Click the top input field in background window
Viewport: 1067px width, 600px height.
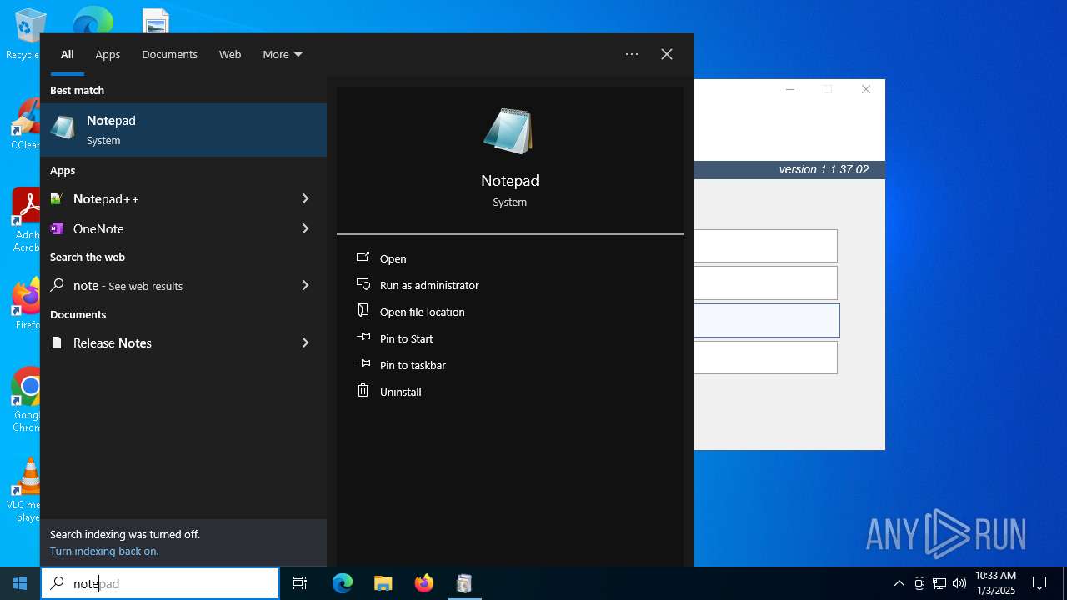pos(765,246)
